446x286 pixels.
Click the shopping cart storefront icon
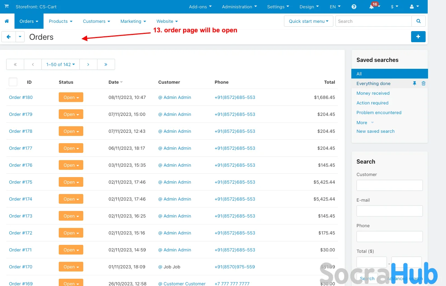pos(7,7)
